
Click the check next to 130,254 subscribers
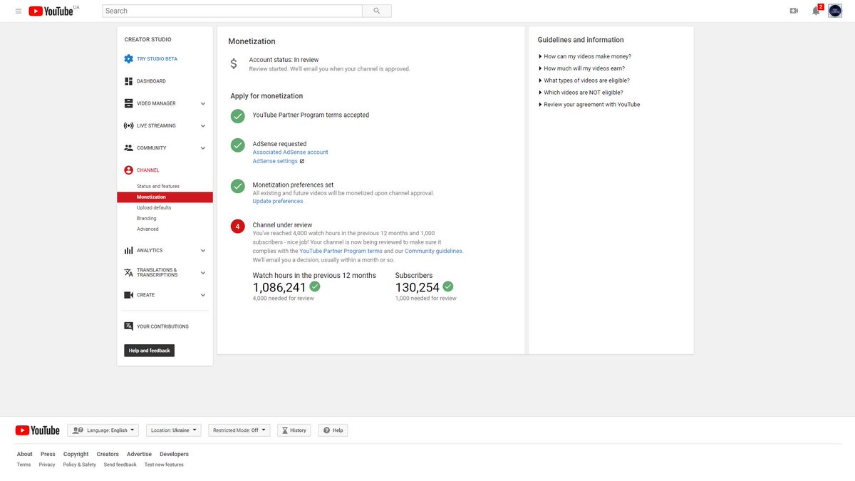tap(448, 286)
